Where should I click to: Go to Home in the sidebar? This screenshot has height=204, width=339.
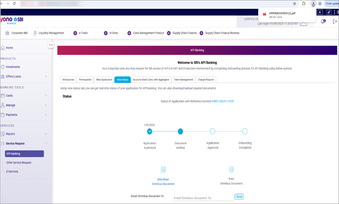[x=9, y=48]
